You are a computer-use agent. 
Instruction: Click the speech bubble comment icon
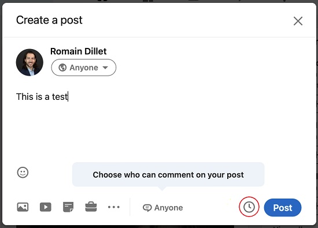tap(147, 208)
